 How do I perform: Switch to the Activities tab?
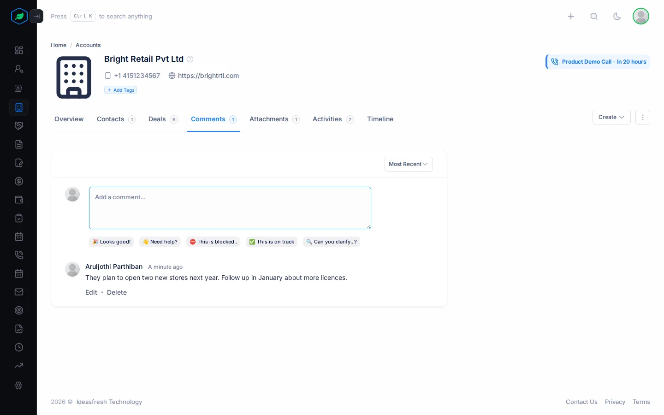[x=333, y=119]
